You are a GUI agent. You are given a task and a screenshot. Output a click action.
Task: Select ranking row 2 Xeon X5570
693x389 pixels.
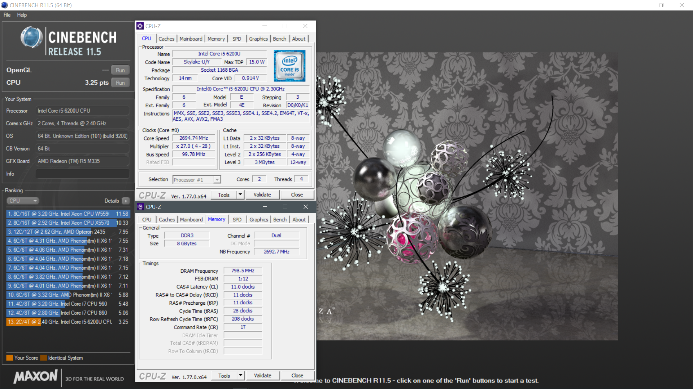tap(68, 223)
